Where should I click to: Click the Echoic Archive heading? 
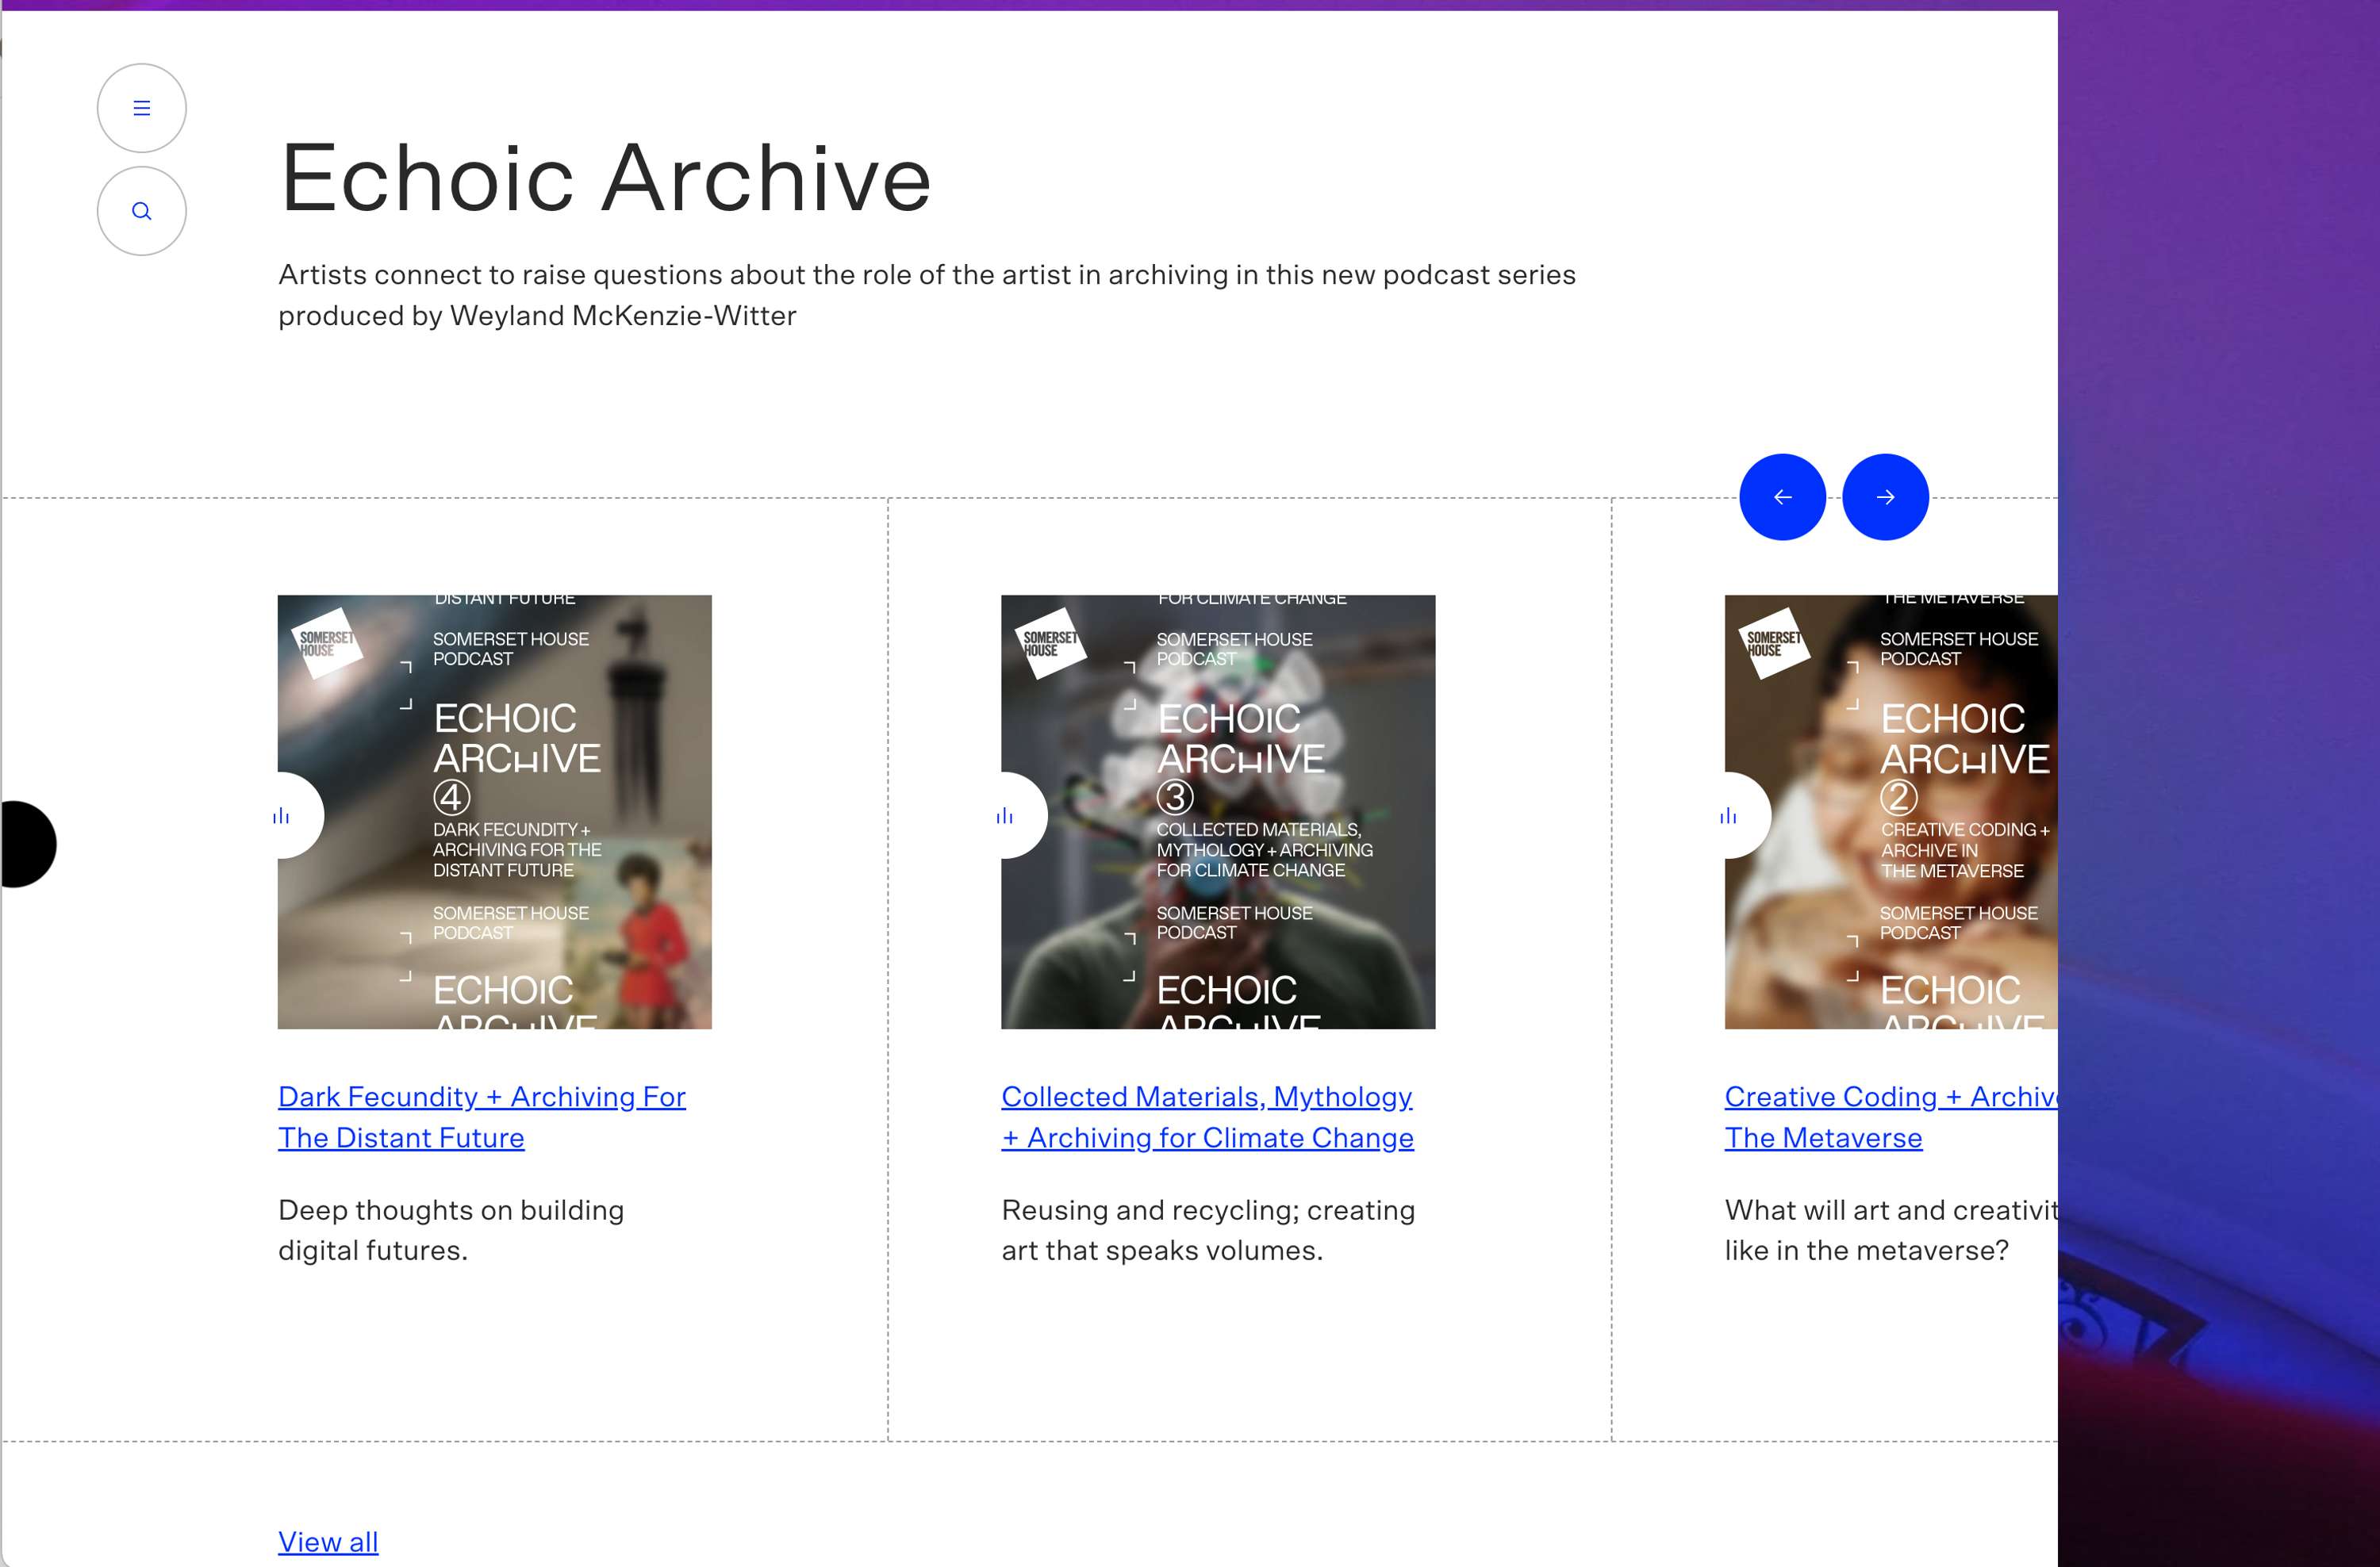point(605,178)
